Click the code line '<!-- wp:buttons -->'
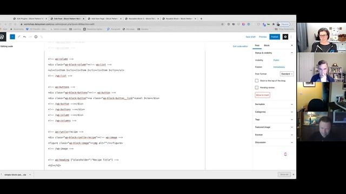 61,87
